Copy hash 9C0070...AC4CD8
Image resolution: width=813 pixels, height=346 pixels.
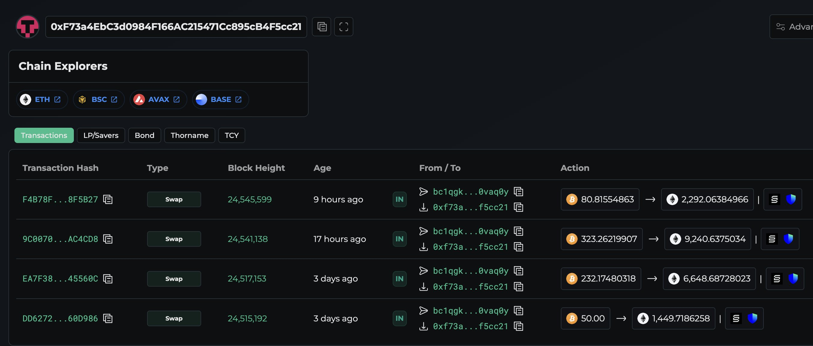click(108, 239)
